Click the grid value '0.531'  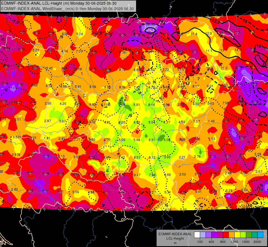pos(17,137)
